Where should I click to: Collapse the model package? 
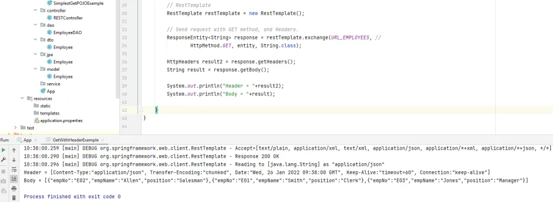(35, 69)
